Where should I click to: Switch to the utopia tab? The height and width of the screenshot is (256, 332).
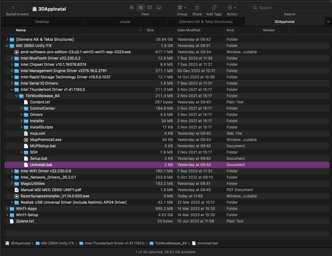point(125,22)
